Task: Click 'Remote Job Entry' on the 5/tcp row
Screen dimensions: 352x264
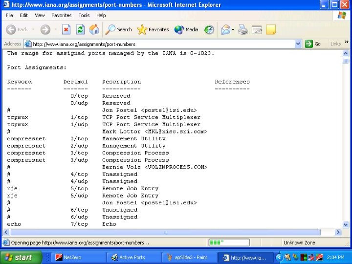Action: pyautogui.click(x=131, y=188)
